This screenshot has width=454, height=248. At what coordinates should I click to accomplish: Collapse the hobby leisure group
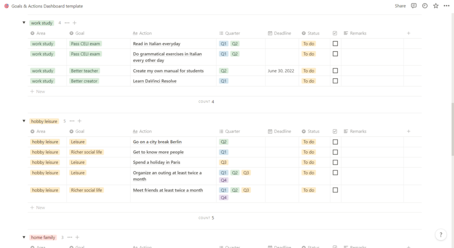[x=24, y=121]
